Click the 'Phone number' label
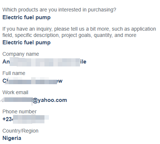The width and height of the screenshot is (160, 144). pos(20,112)
